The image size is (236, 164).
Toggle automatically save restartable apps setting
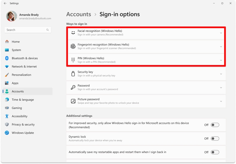215,152
